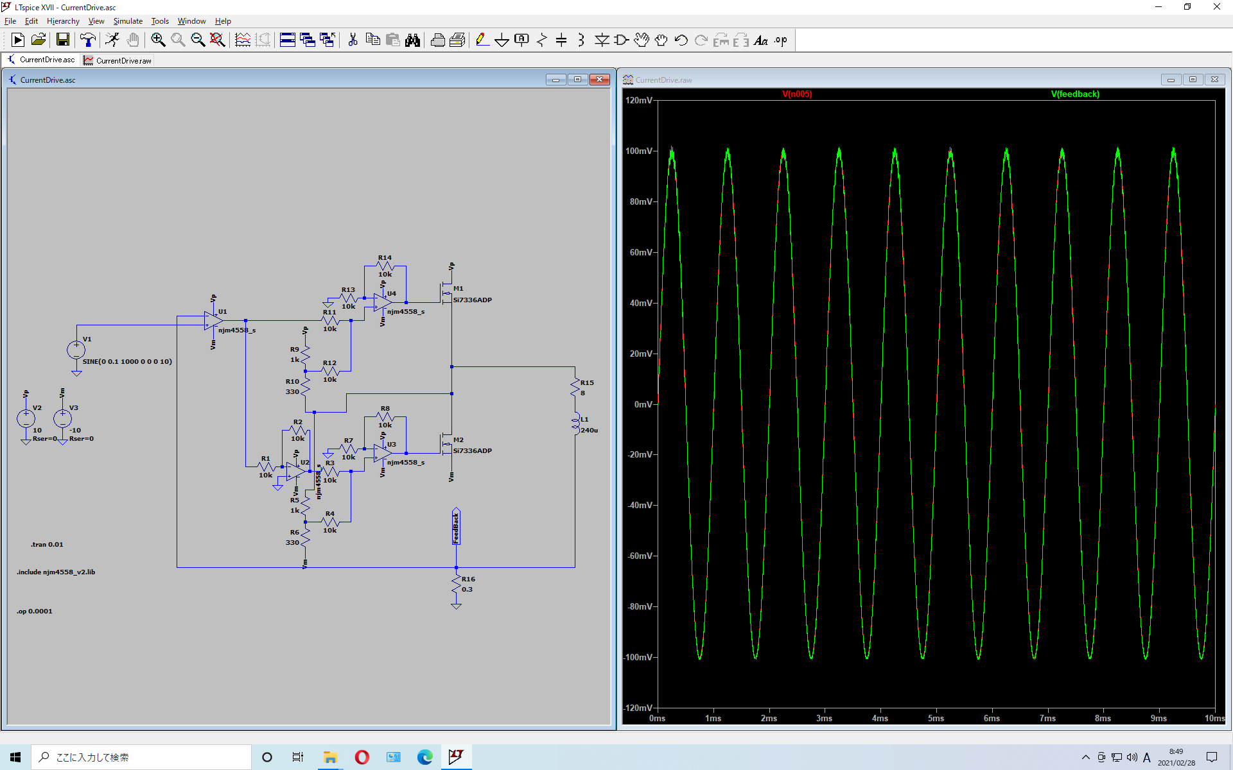
Task: Click the taskbar search box
Action: (141, 757)
